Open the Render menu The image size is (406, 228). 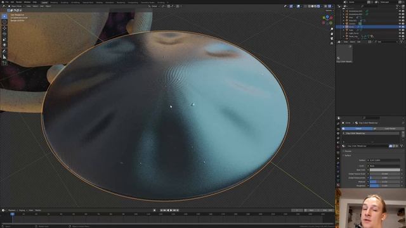(19, 2)
